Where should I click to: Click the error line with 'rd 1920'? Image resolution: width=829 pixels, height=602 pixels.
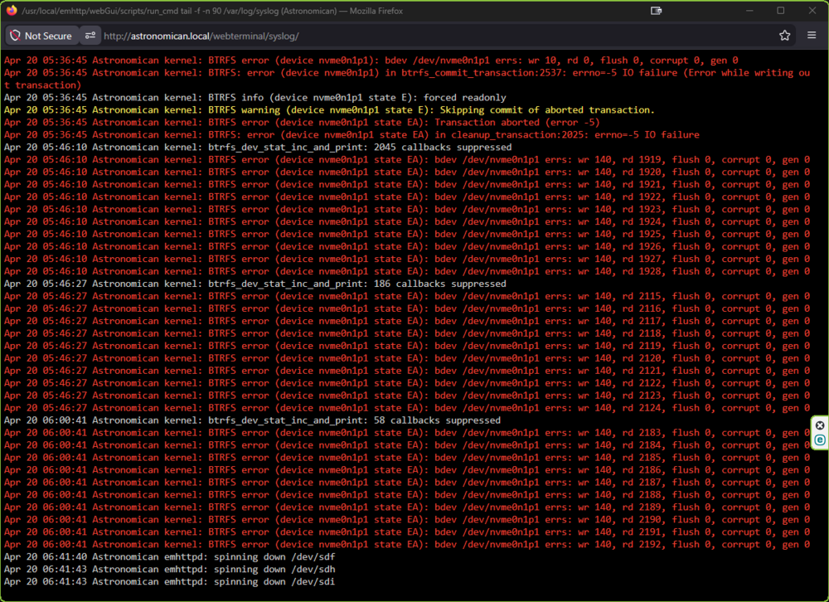407,172
